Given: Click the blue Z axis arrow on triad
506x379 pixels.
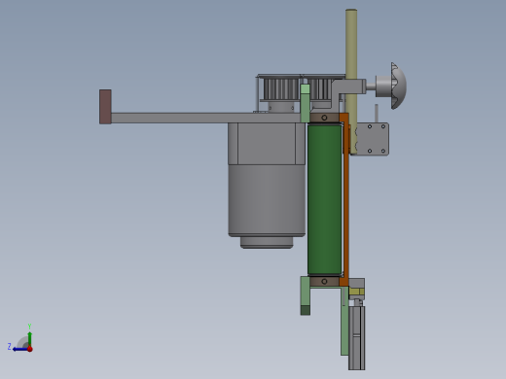Looking at the screenshot, I should pyautogui.click(x=19, y=349).
